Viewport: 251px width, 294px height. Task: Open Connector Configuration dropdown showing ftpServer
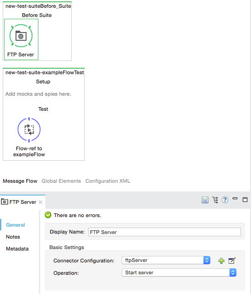tap(166, 260)
